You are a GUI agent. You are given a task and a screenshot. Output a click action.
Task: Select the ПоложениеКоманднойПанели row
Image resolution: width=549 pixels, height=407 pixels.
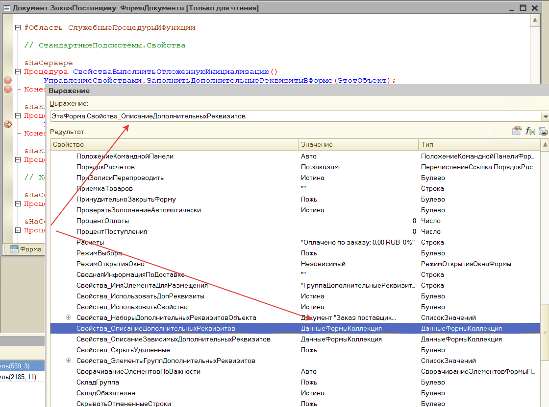(x=295, y=156)
